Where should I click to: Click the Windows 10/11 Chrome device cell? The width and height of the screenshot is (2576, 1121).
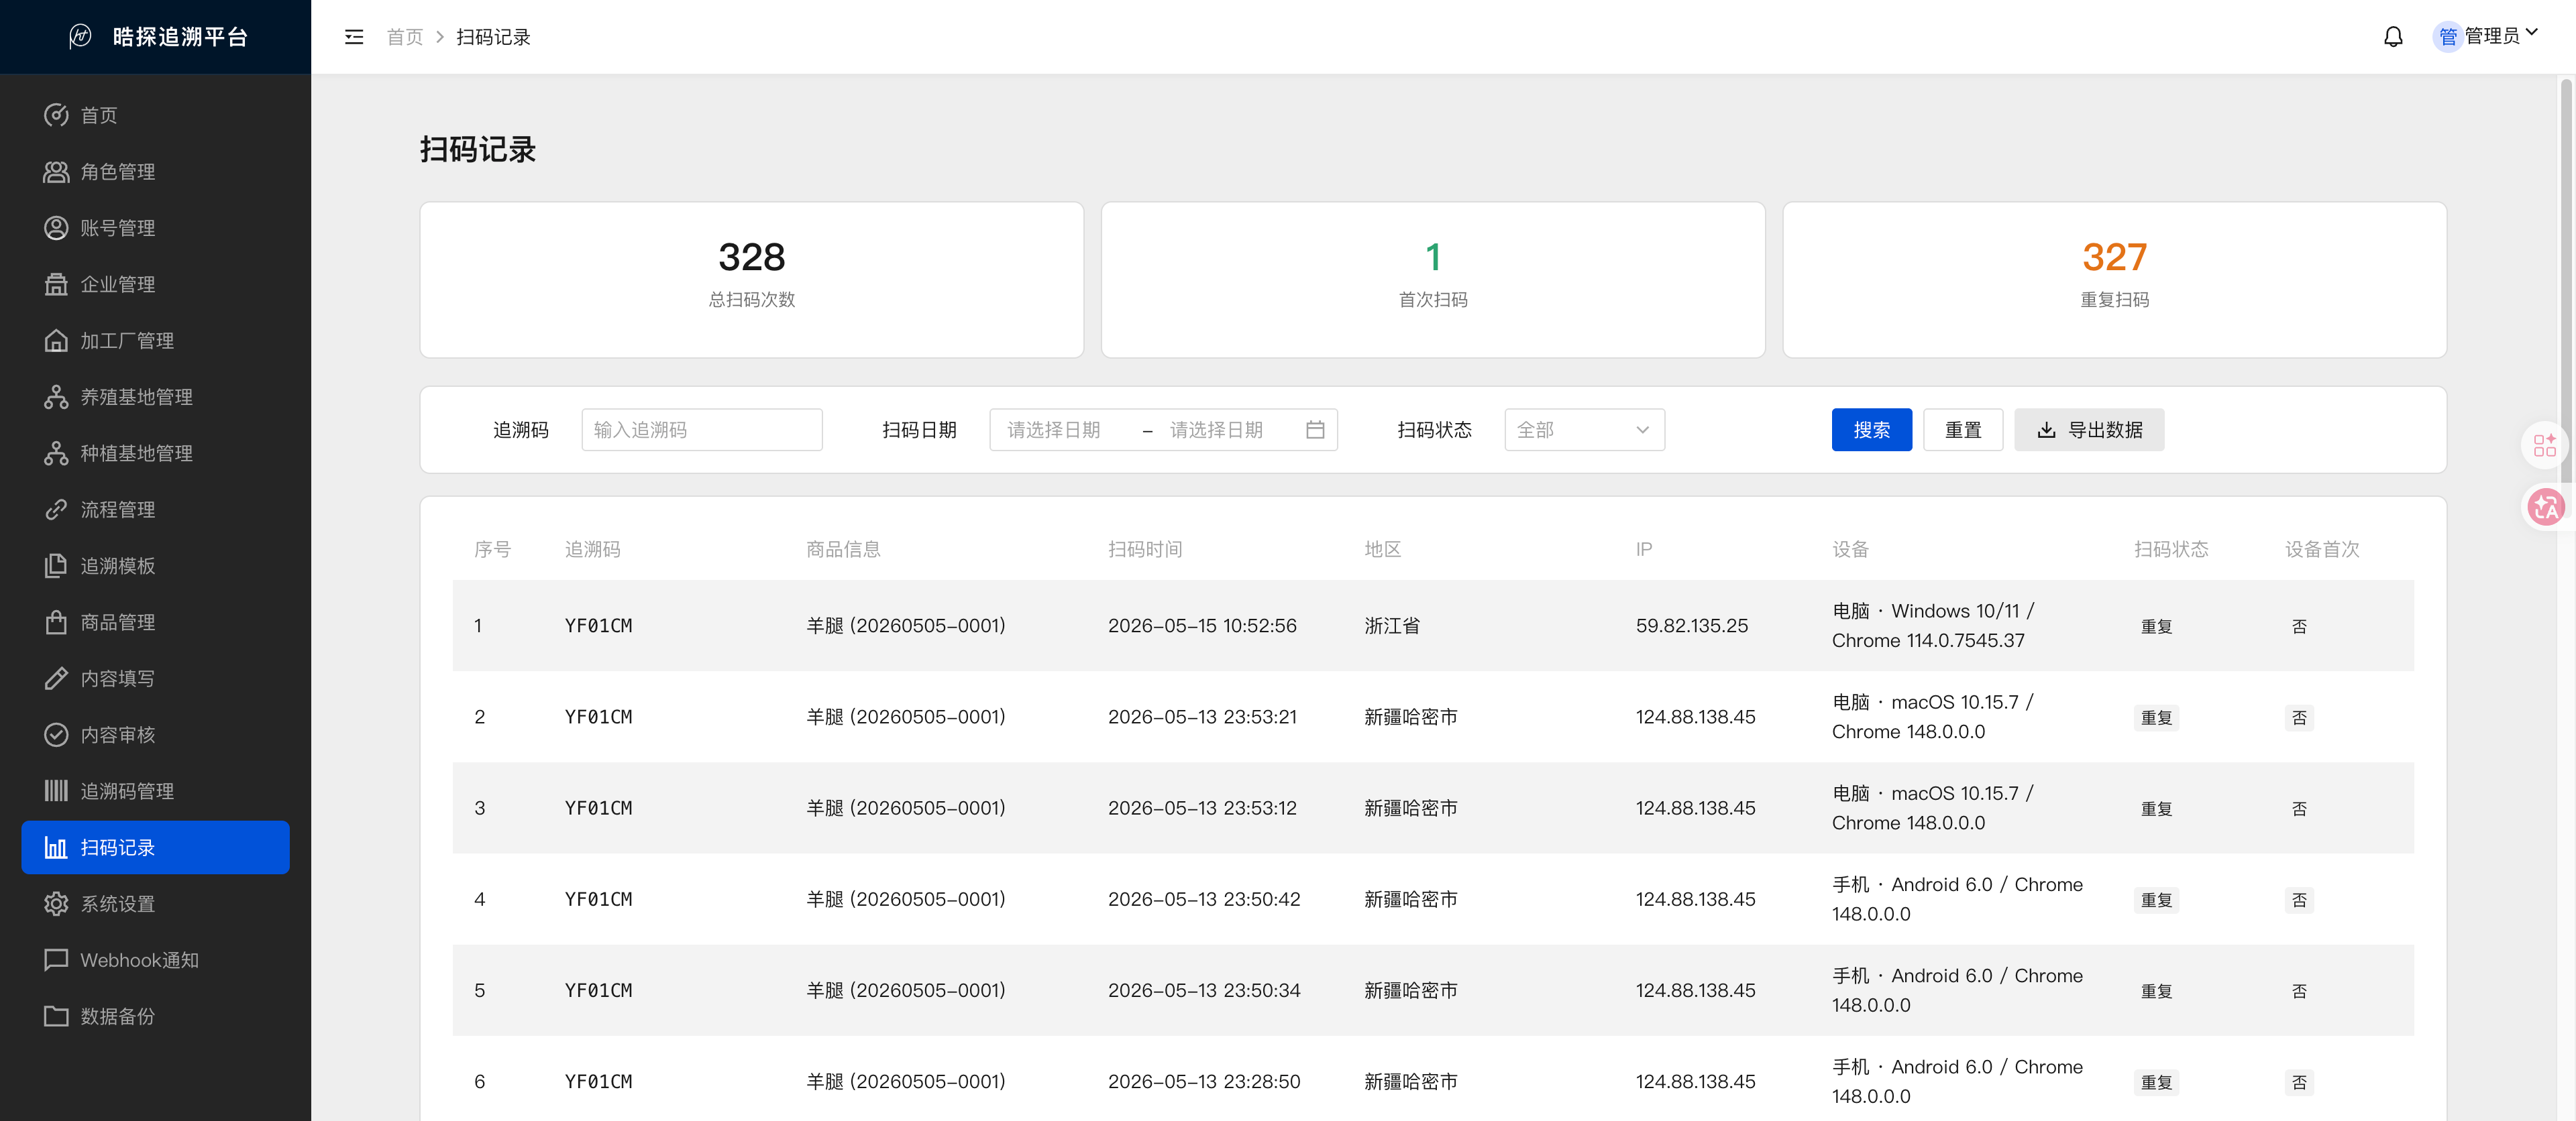click(x=1933, y=626)
